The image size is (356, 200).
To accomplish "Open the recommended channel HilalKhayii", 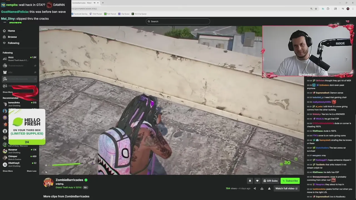I will click(x=19, y=164).
